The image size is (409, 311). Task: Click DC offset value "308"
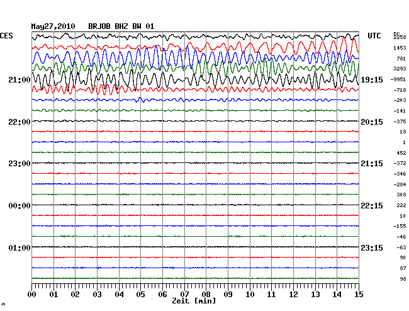401,195
